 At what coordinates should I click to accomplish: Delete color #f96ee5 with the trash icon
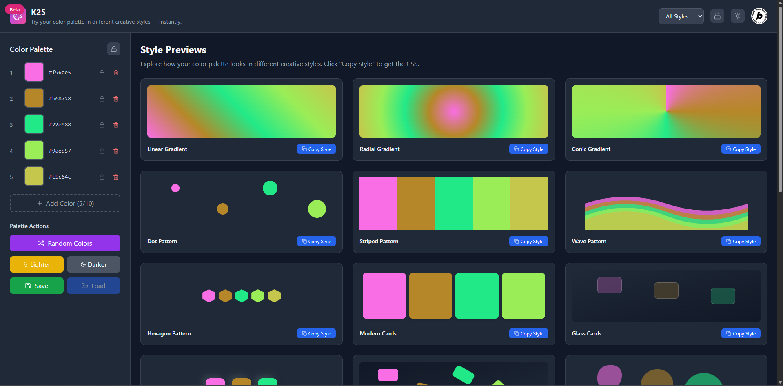(x=116, y=73)
